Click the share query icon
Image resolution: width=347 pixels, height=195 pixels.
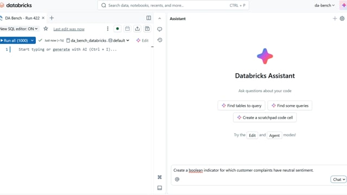point(137,29)
